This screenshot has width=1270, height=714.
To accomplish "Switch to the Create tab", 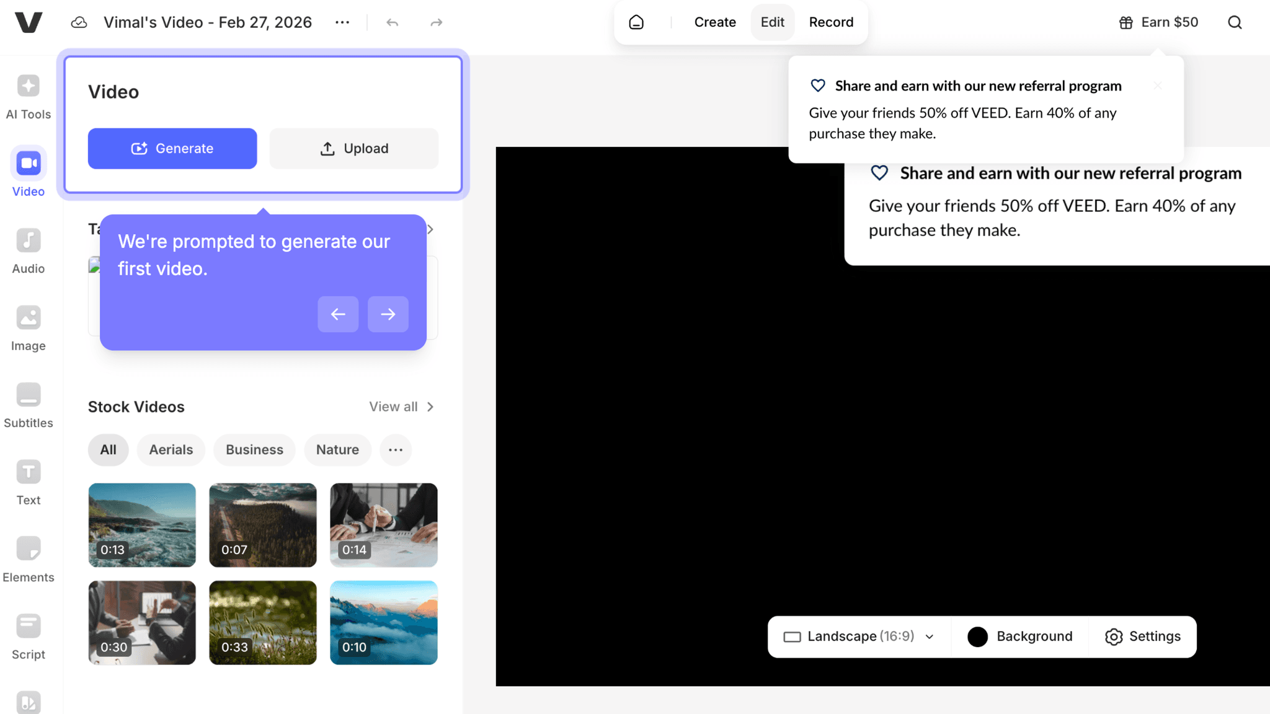I will click(x=714, y=22).
